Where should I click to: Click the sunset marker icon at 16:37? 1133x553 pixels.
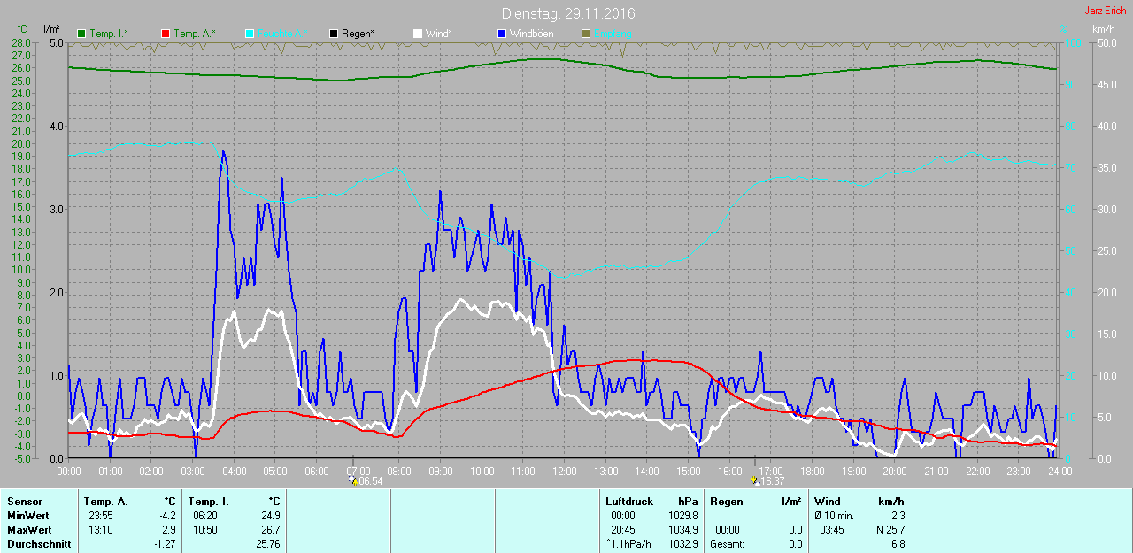(x=755, y=480)
